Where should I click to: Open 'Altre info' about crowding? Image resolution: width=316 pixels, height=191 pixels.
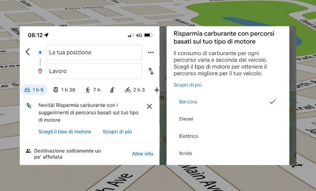click(142, 154)
